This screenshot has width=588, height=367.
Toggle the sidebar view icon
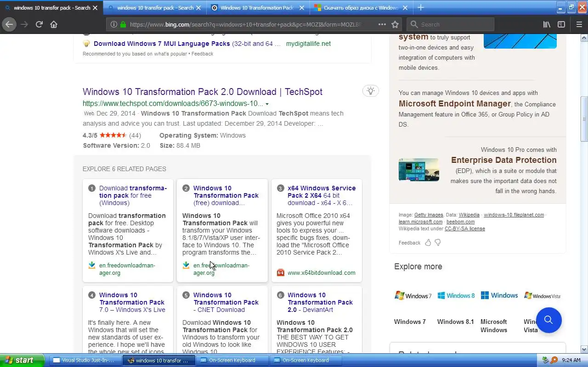pos(561,24)
